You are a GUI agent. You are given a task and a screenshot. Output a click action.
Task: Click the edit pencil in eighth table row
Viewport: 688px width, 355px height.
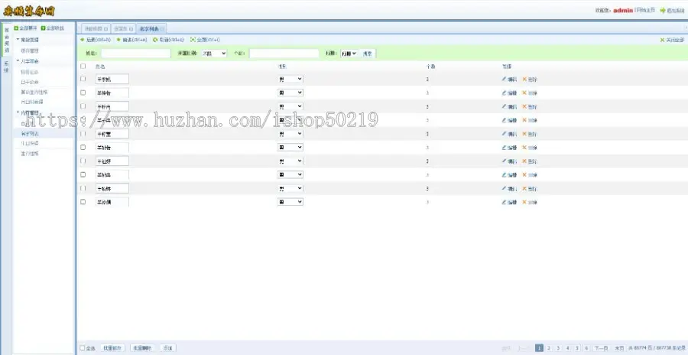tap(505, 174)
